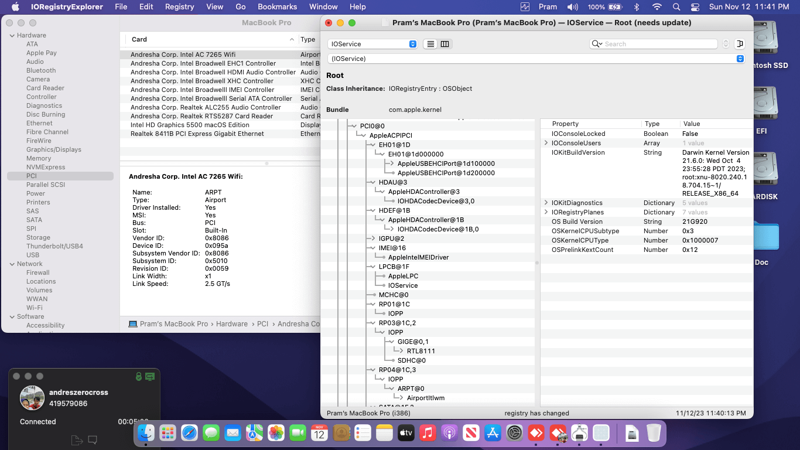Select PCI in System Information sidebar
Screen dimensions: 800x450
(60, 176)
